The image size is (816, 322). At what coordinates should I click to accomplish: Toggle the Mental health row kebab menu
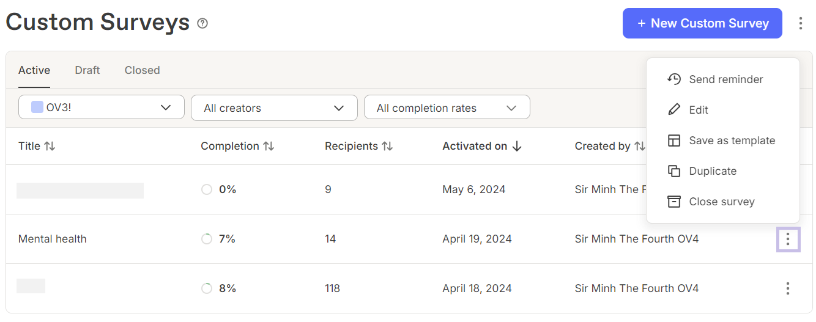point(788,239)
